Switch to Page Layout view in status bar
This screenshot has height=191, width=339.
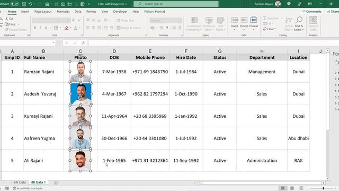coord(292,188)
